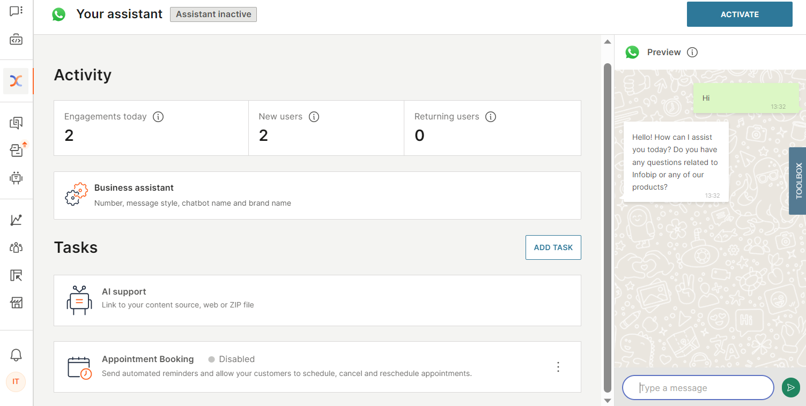Open the sidebar icon with stacked message pages
Image resolution: width=806 pixels, height=406 pixels.
(x=16, y=123)
